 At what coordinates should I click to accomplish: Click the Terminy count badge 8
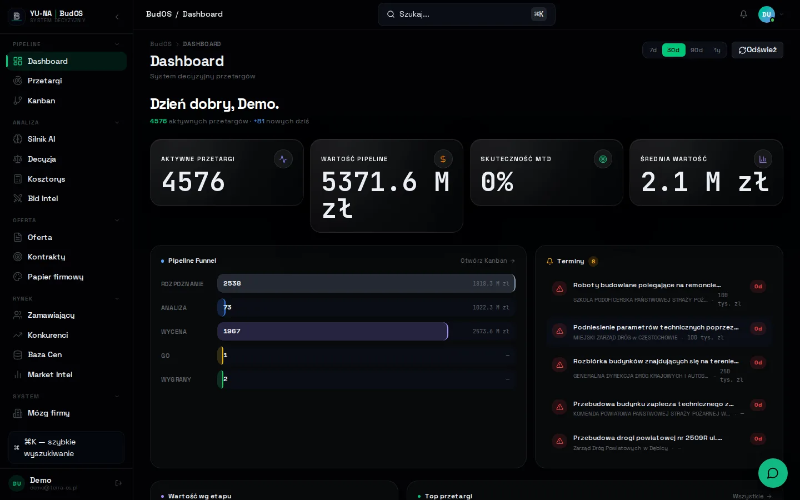593,261
